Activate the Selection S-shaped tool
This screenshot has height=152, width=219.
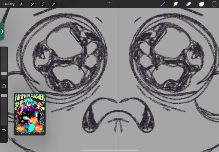43,4
